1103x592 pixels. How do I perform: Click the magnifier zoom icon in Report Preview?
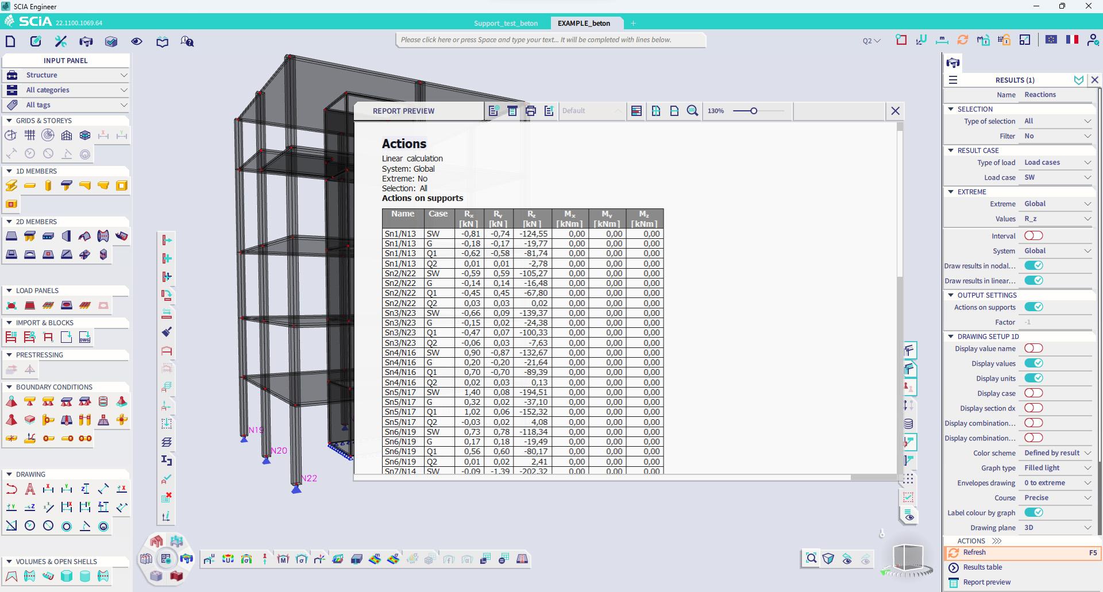(x=693, y=111)
